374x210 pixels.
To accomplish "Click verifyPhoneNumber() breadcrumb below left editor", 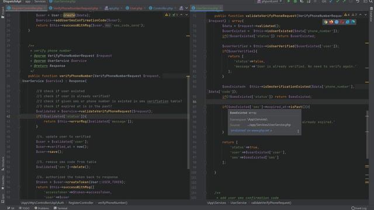I will [x=113, y=203].
